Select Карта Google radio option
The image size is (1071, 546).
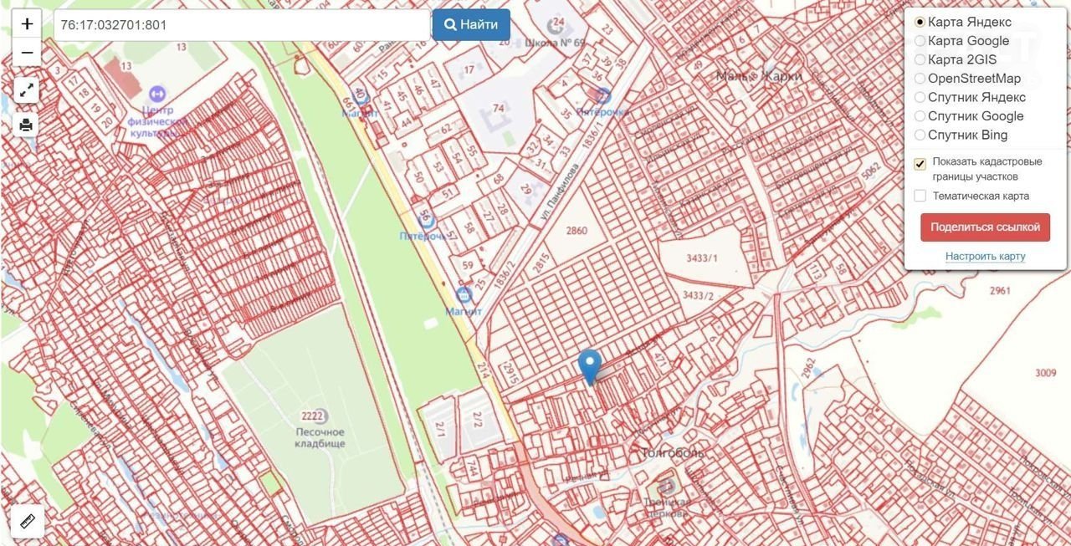(x=920, y=41)
